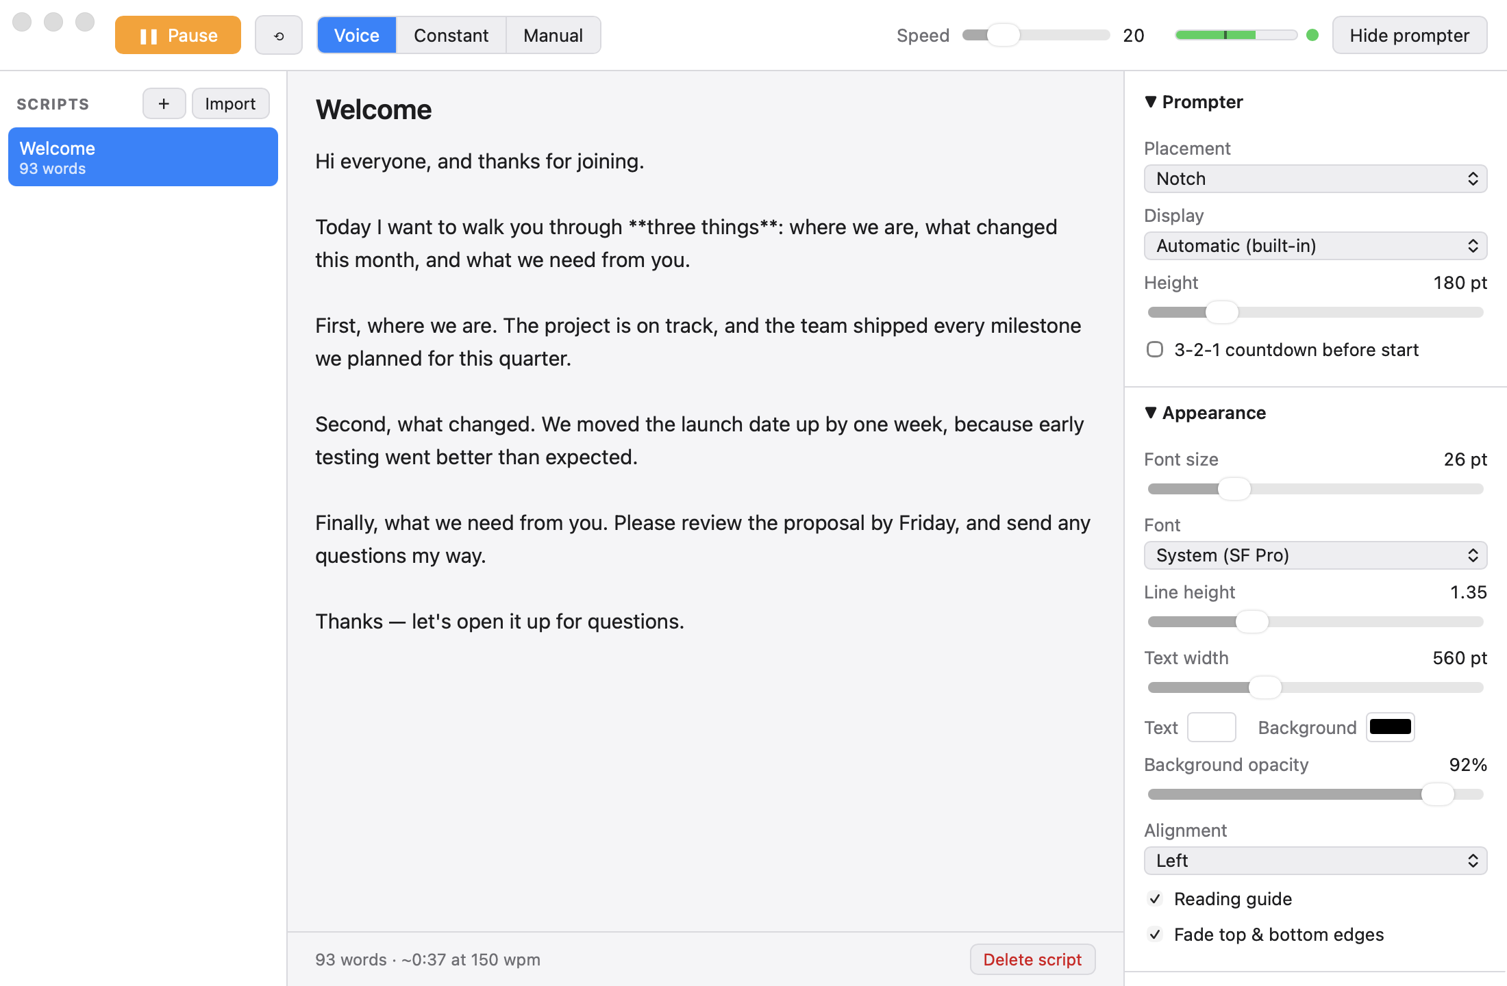
Task: Click the '560 pt' text width value
Action: [x=1460, y=658]
